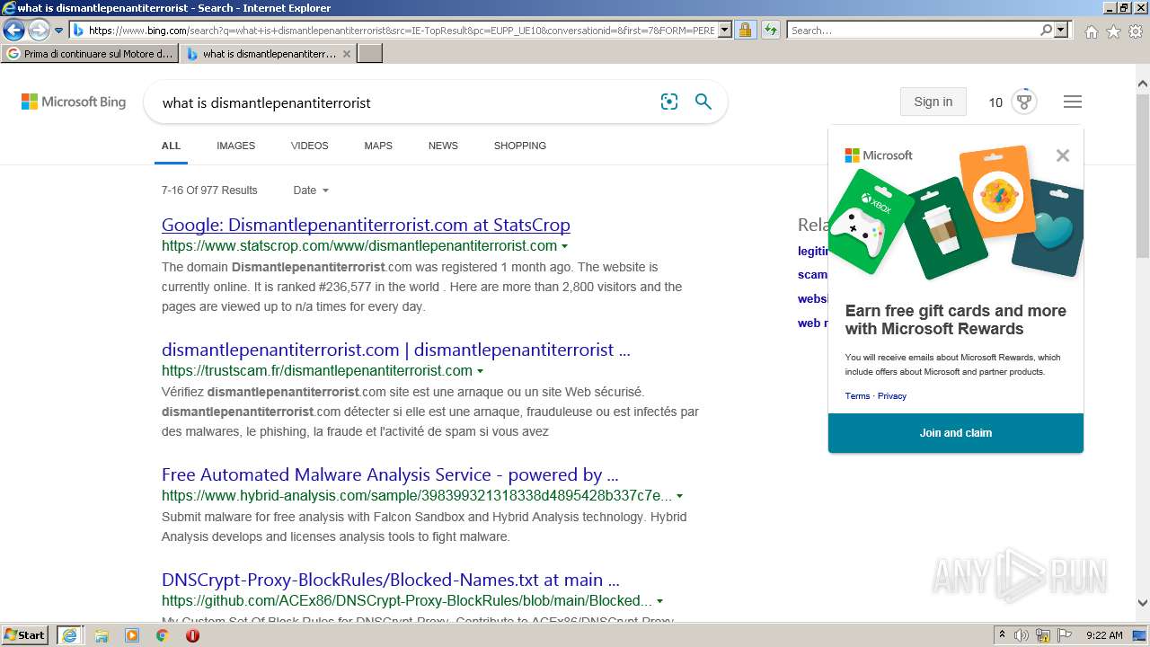Click the browser forward arrow
The height and width of the screenshot is (647, 1150).
pyautogui.click(x=39, y=31)
